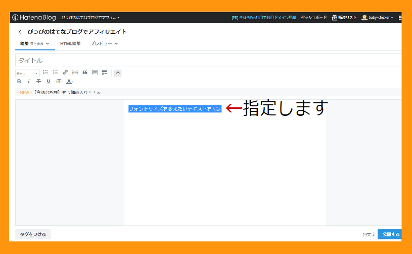The image size is (412, 254).
Task: Open the baby-chicken account menu
Action: tap(377, 18)
